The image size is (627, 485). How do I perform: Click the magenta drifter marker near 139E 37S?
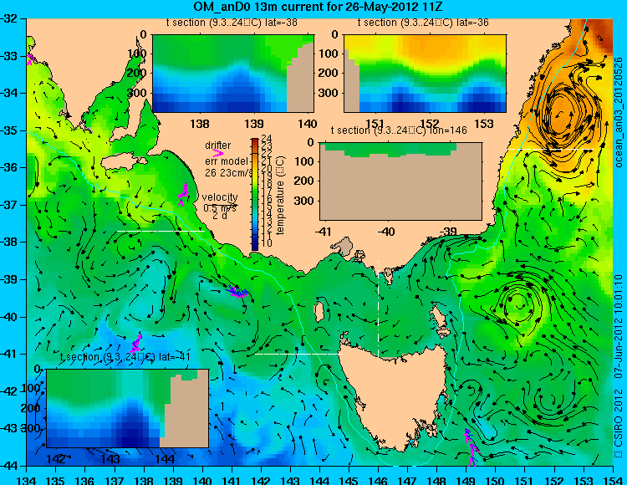(x=183, y=194)
